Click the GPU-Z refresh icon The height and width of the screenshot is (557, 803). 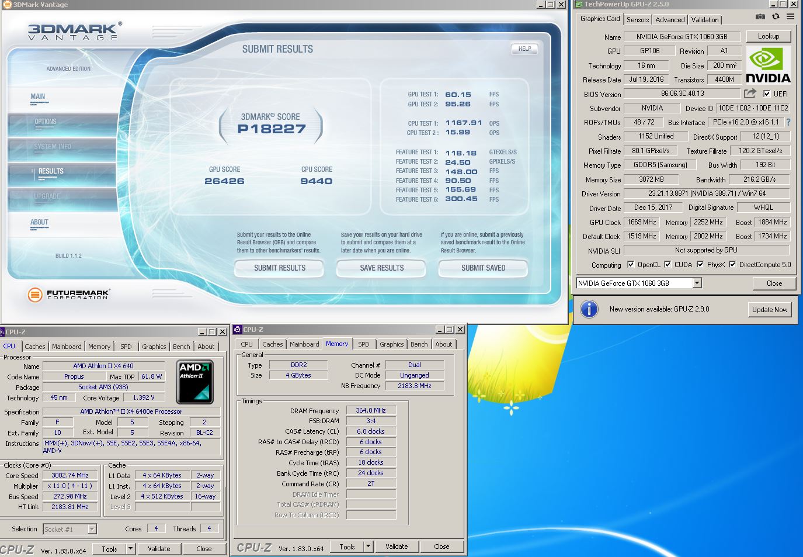776,17
